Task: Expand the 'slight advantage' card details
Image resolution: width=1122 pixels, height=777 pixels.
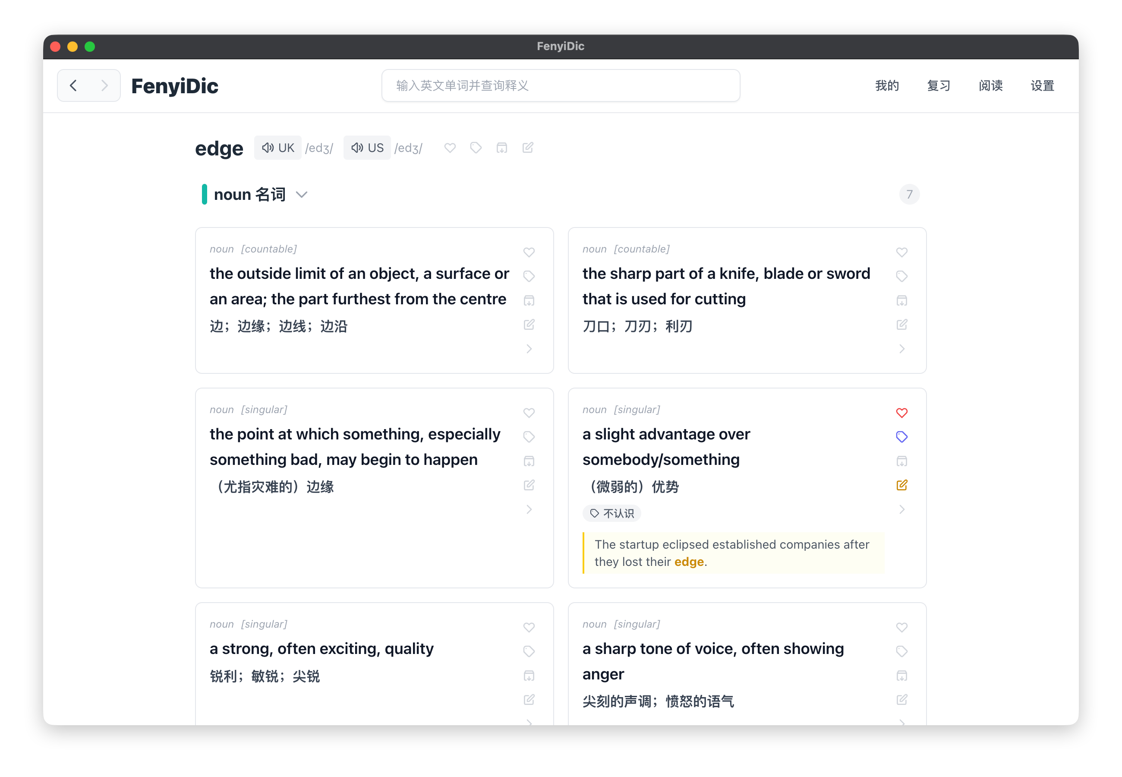Action: pos(901,510)
